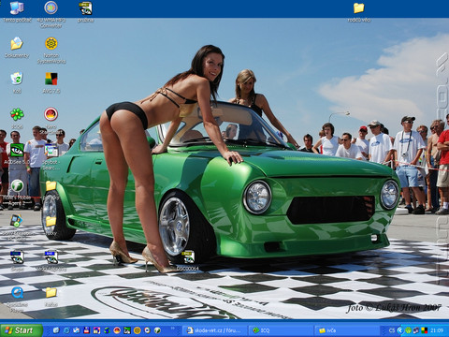The image size is (449, 337).
Task: Select the Koš recycle bin icon
Action: click(x=17, y=79)
